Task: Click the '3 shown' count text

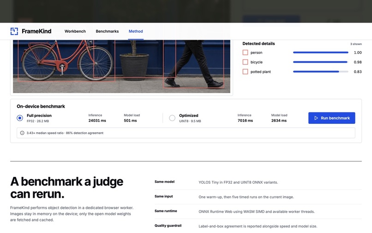Action: [356, 44]
